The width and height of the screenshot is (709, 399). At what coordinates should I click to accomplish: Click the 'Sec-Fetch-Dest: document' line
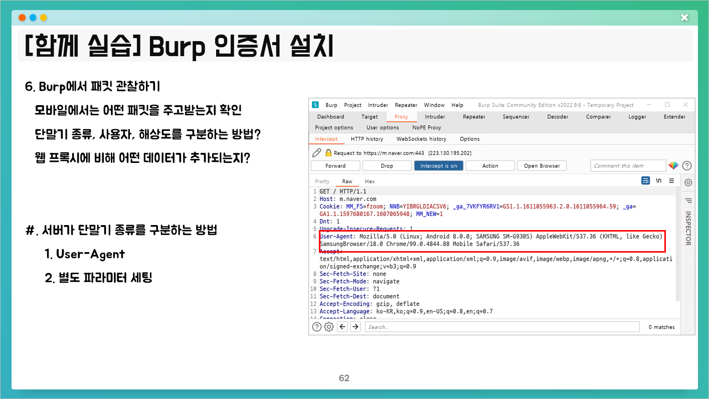(x=360, y=296)
